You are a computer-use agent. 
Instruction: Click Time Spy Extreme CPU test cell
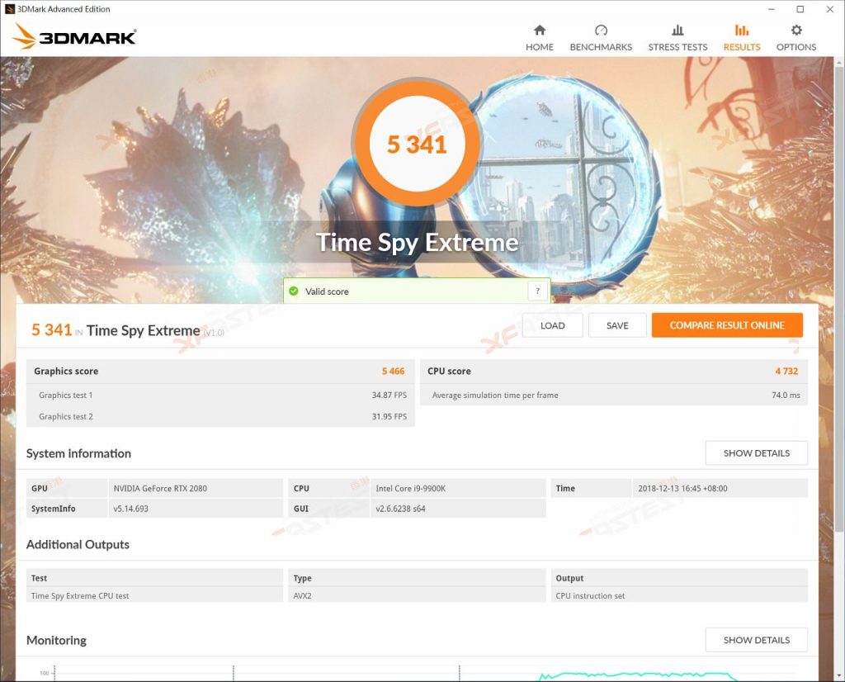80,596
